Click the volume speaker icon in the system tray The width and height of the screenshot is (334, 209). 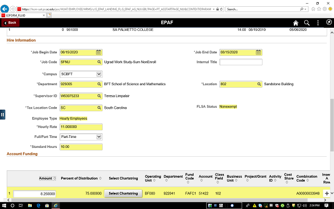[304, 205]
